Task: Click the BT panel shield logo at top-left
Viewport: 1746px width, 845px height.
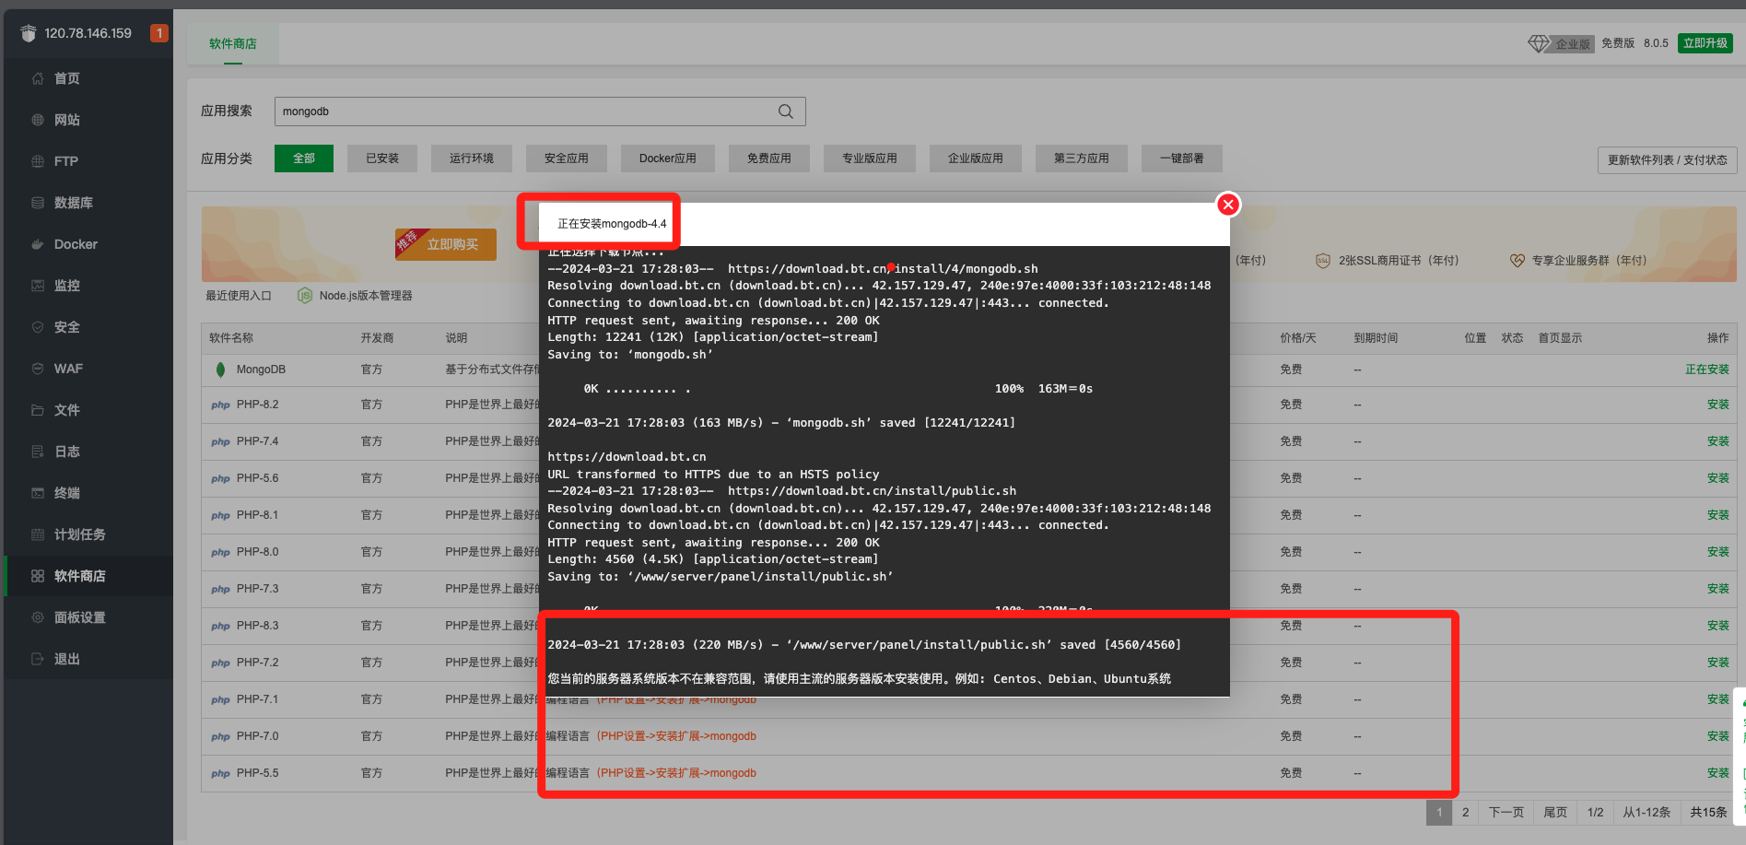Action: (29, 33)
